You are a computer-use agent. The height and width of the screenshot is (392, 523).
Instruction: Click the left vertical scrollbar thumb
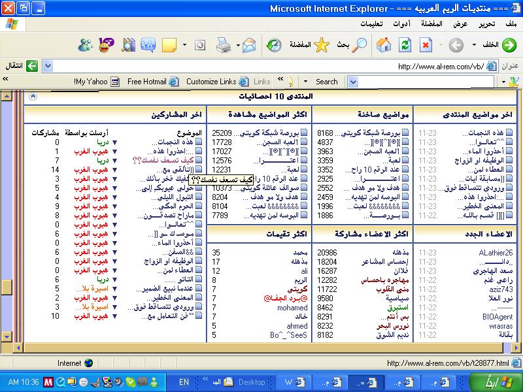click(x=7, y=288)
